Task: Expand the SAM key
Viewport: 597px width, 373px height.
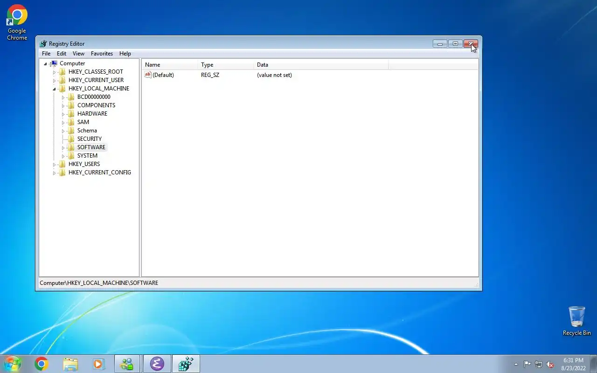Action: [x=63, y=122]
